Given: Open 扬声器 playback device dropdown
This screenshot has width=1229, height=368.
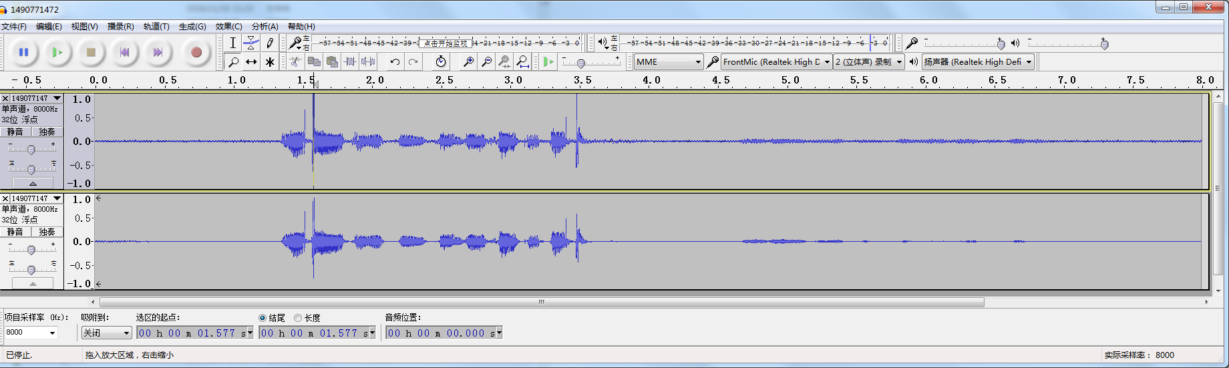Looking at the screenshot, I should (978, 62).
